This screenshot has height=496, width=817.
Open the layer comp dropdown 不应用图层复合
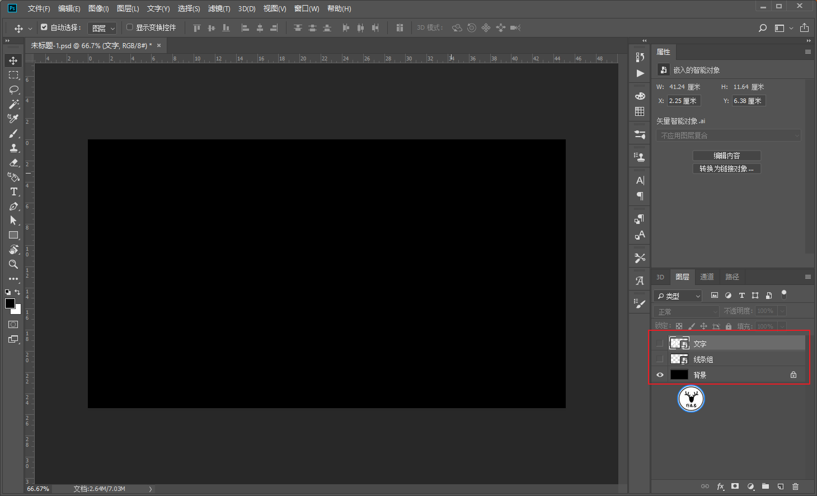coord(729,135)
